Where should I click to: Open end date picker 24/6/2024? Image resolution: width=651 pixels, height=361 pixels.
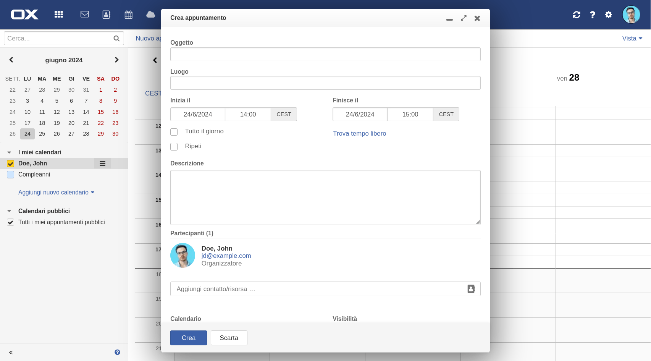pyautogui.click(x=360, y=114)
